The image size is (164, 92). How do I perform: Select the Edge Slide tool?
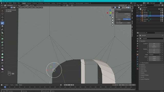(2, 63)
